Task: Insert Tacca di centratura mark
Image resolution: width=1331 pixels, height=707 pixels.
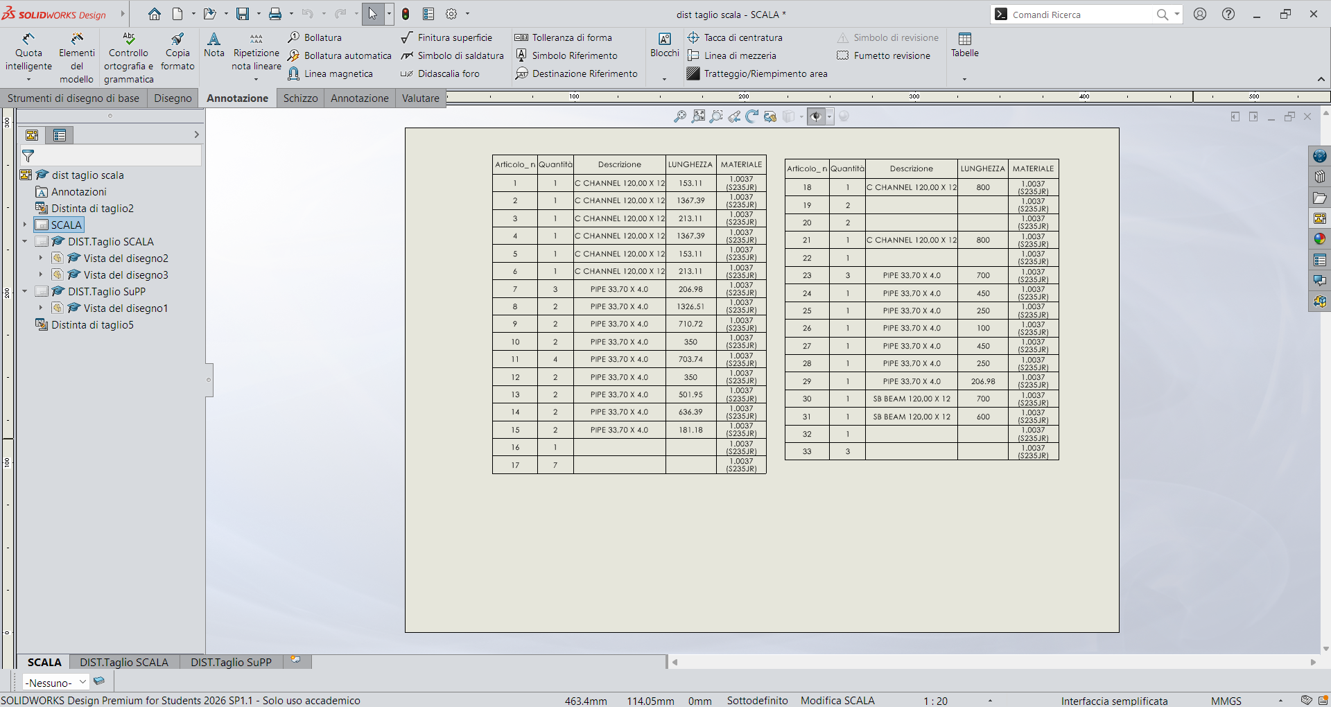Action: pos(735,37)
